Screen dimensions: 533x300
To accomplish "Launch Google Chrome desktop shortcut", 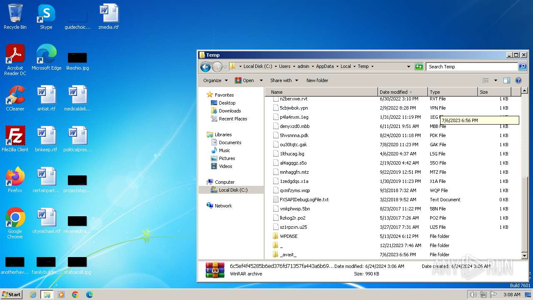I will click(15, 223).
